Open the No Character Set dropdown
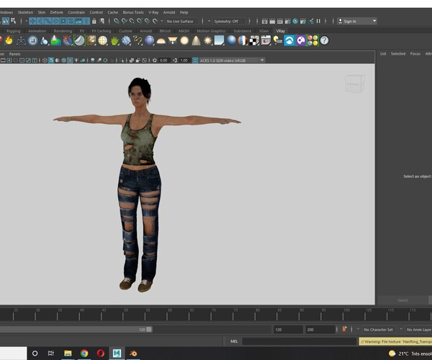Screen dimensions: 432x360 pos(378,330)
